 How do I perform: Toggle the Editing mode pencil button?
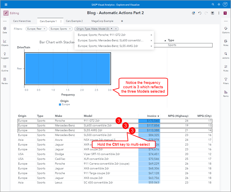click(6, 13)
